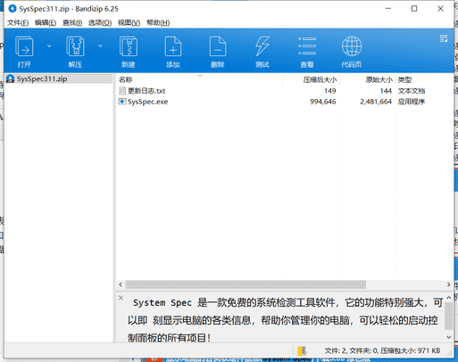Screen dimensions: 458x362
Task: Click the 文本文档 type cell
Action: [412, 91]
